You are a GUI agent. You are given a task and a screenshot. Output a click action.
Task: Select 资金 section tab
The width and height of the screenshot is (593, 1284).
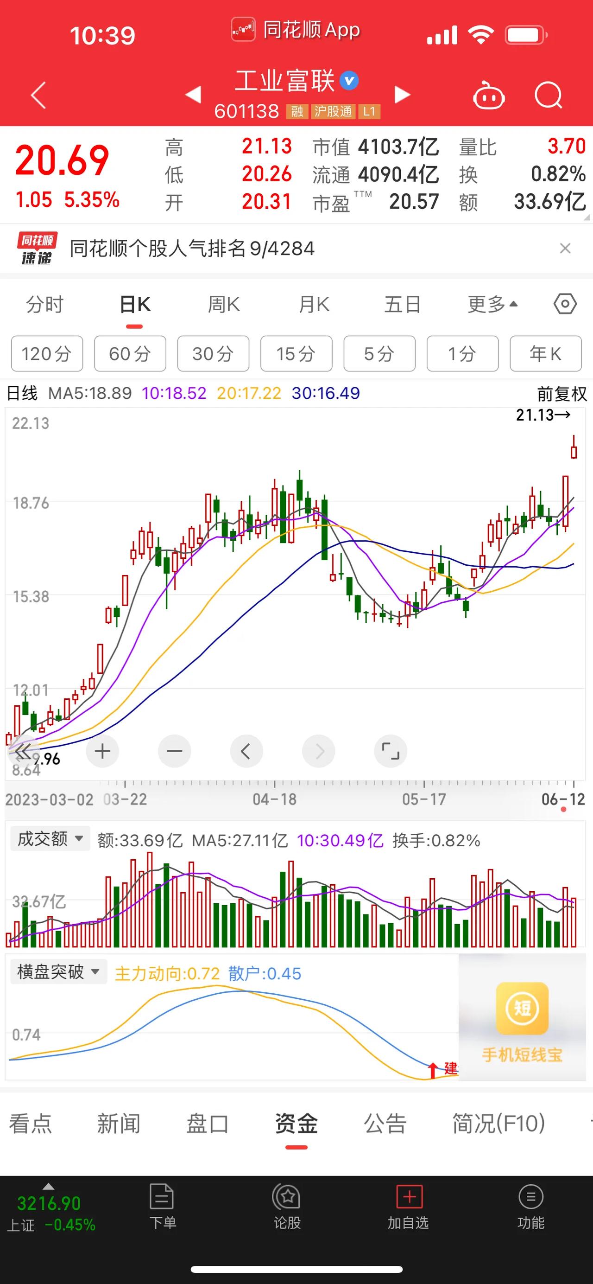pyautogui.click(x=296, y=1124)
